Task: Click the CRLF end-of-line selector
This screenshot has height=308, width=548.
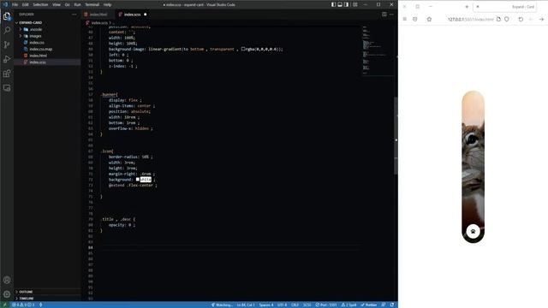Action: click(295, 305)
